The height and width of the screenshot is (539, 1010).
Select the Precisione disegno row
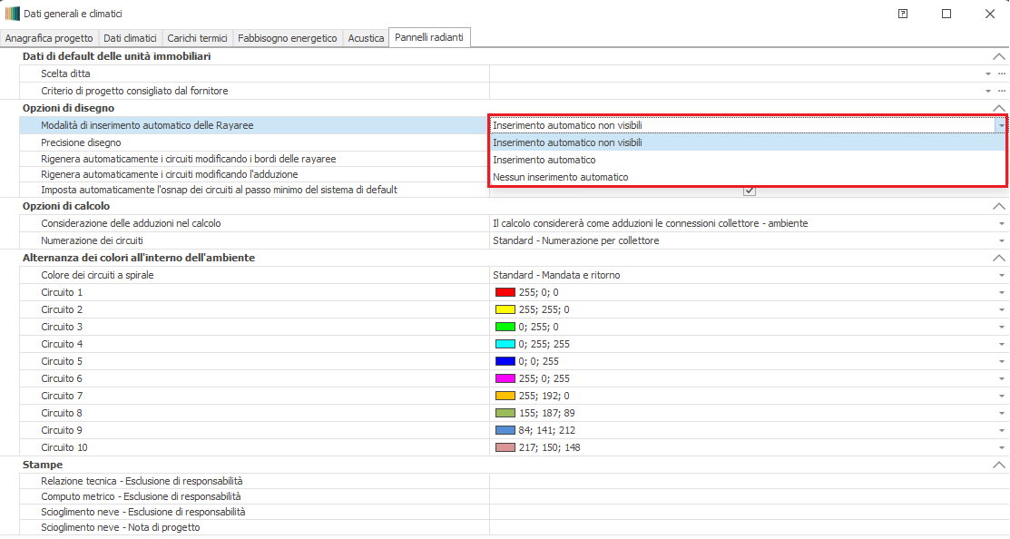81,142
